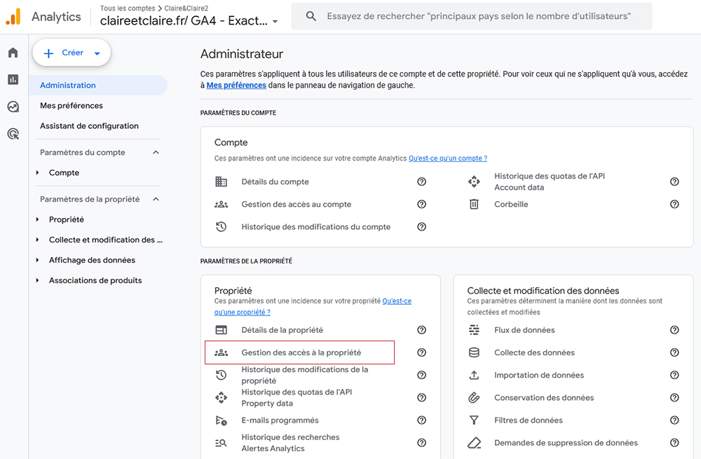Select the Home icon in the left sidebar
The image size is (701, 459).
point(12,52)
